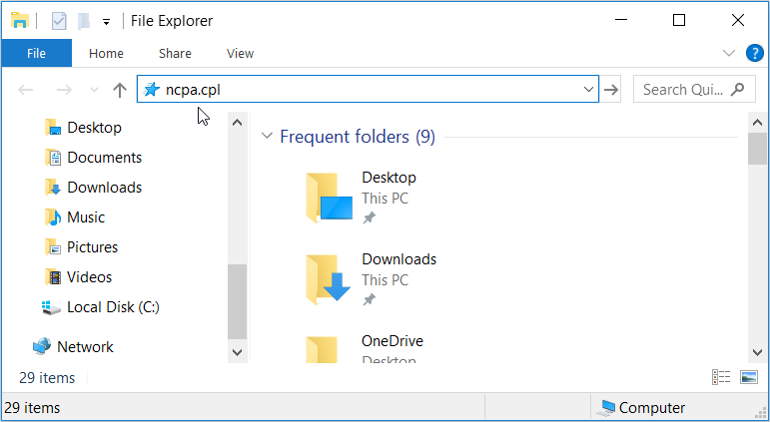Switch to details view icon
This screenshot has height=422, width=770.
point(721,377)
